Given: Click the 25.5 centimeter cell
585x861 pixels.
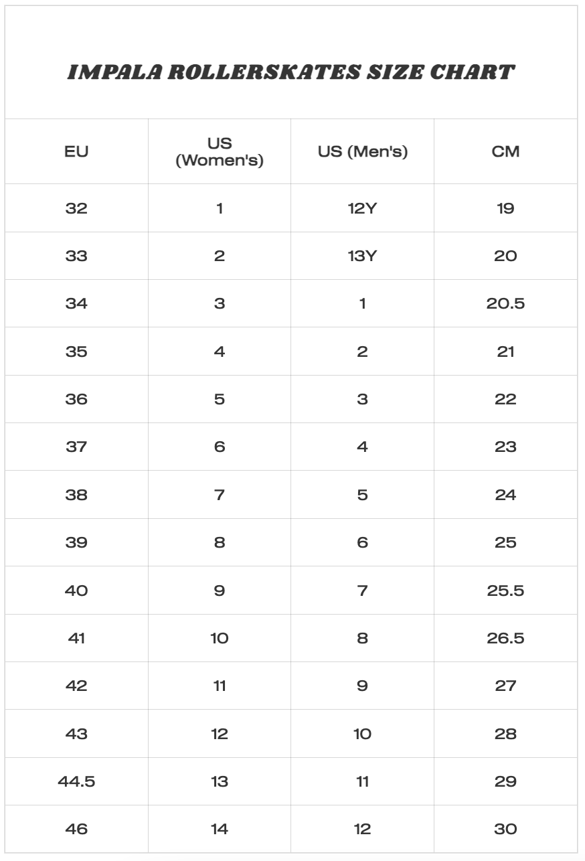Looking at the screenshot, I should coord(505,591).
